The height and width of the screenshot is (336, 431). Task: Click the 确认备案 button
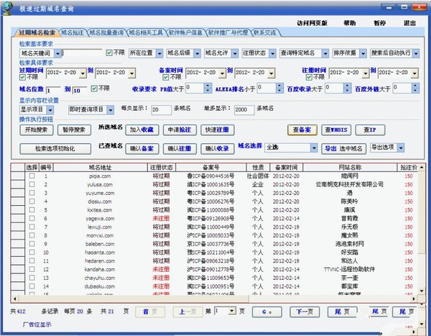(x=142, y=149)
